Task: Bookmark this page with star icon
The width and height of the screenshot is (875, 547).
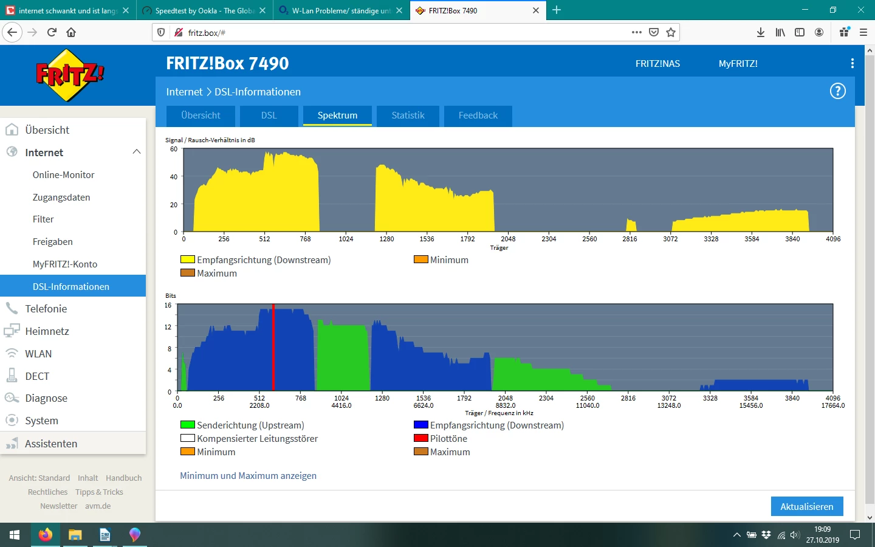Action: pos(671,32)
